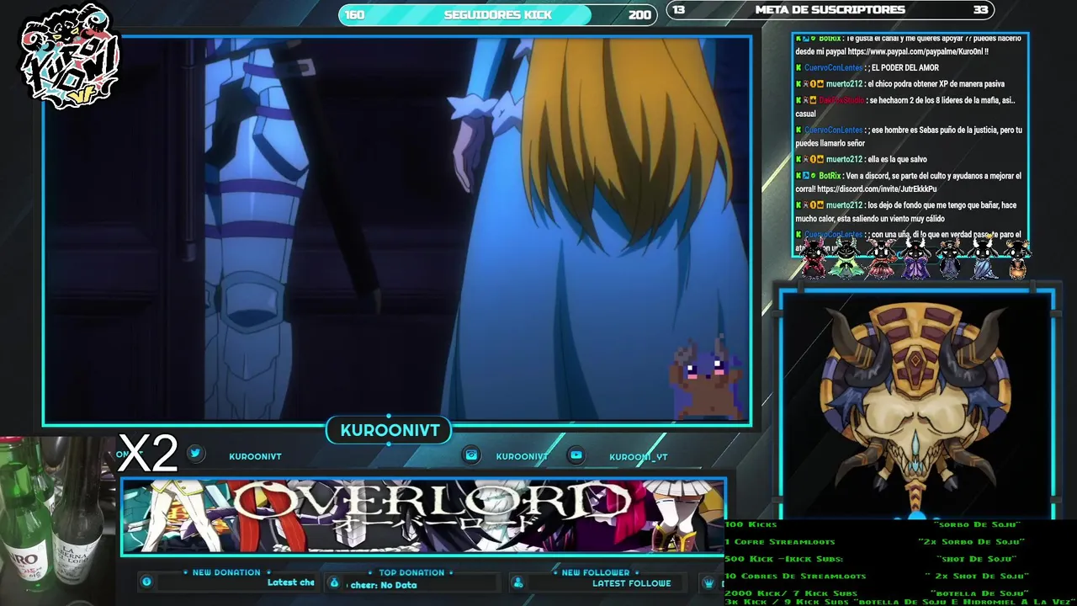This screenshot has height=606, width=1077.
Task: Click muerto212's message 'ella es la que salvo'
Action: point(897,160)
